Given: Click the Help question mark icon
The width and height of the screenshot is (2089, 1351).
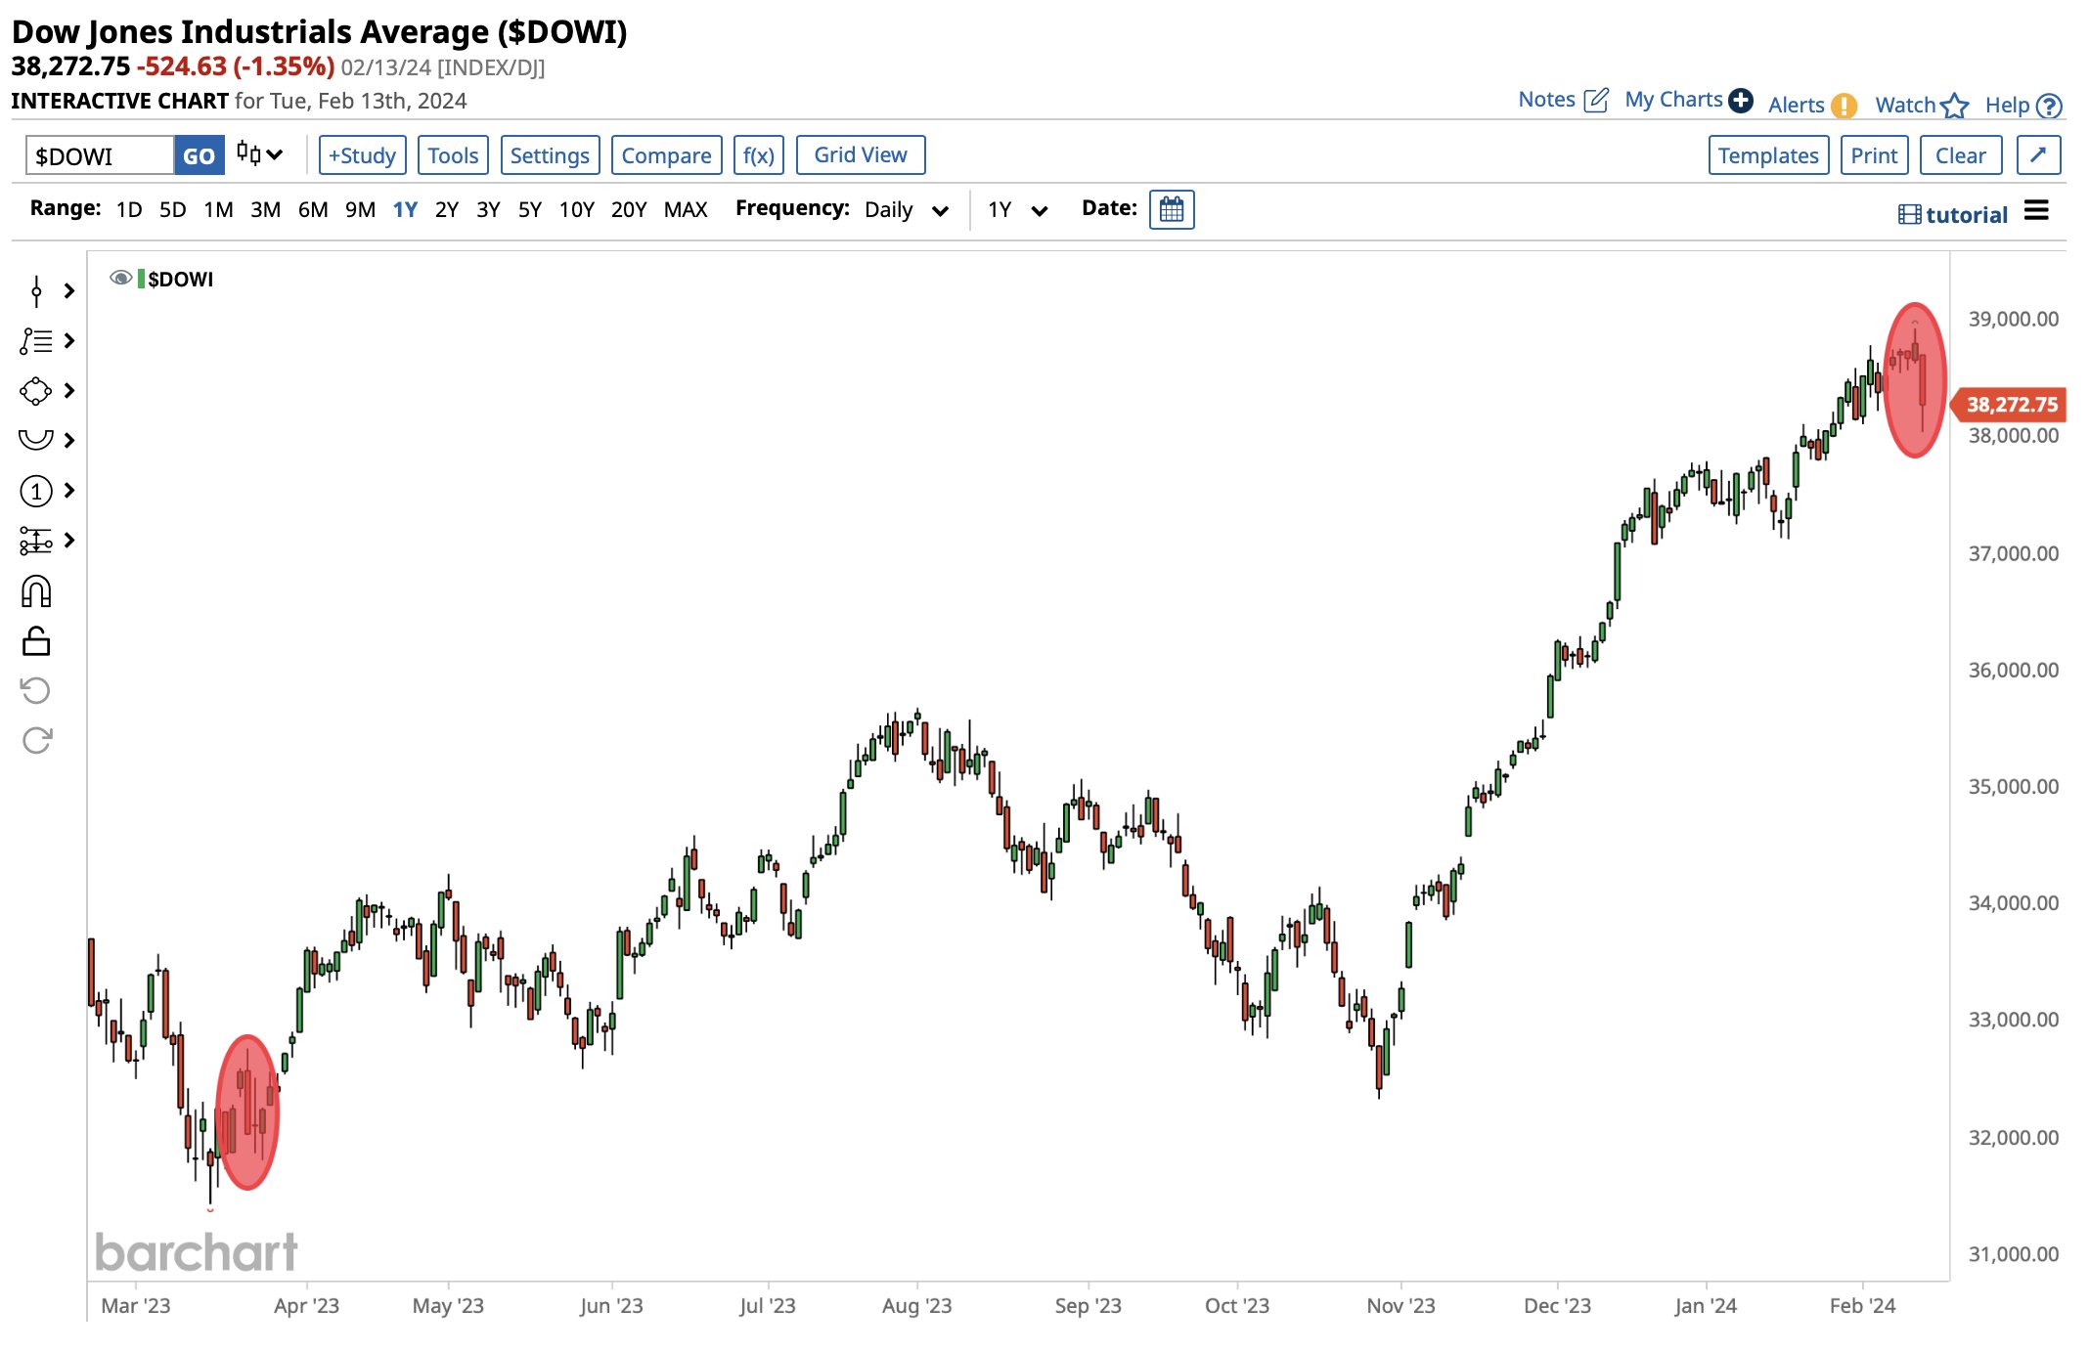Looking at the screenshot, I should click(2049, 106).
